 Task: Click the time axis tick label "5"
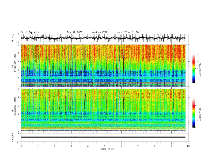click(105, 146)
